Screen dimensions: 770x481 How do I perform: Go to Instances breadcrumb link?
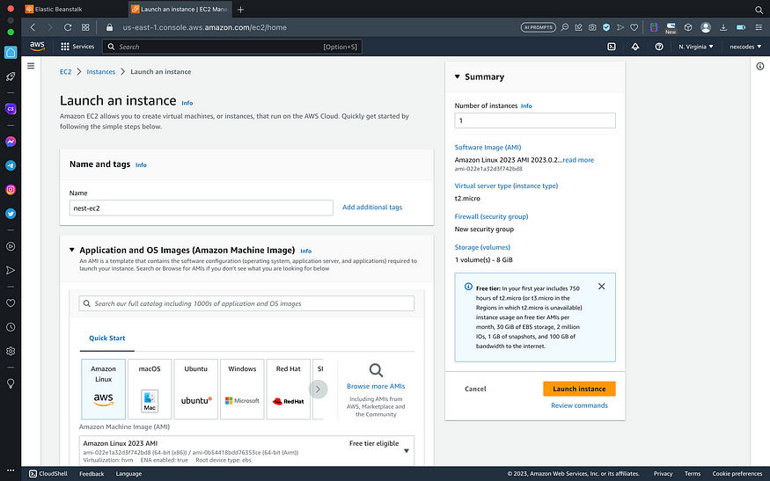point(100,71)
